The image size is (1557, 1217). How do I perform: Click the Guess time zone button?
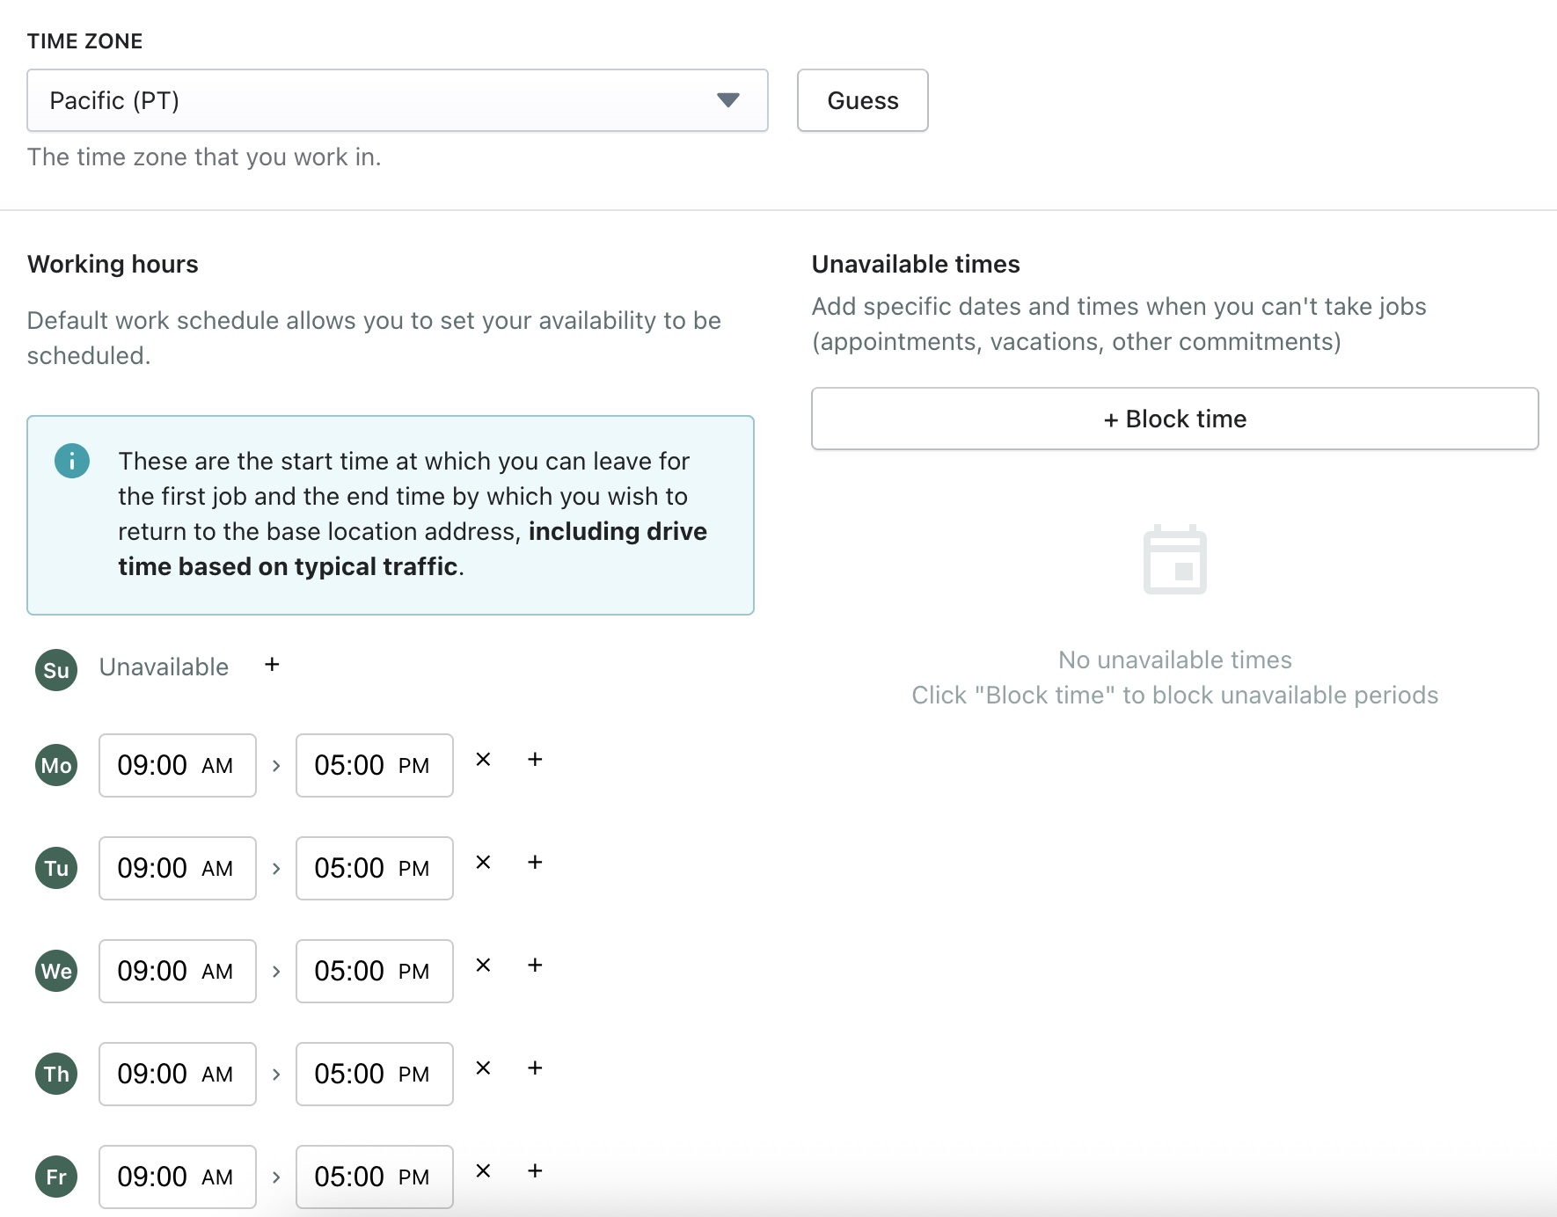coord(862,100)
